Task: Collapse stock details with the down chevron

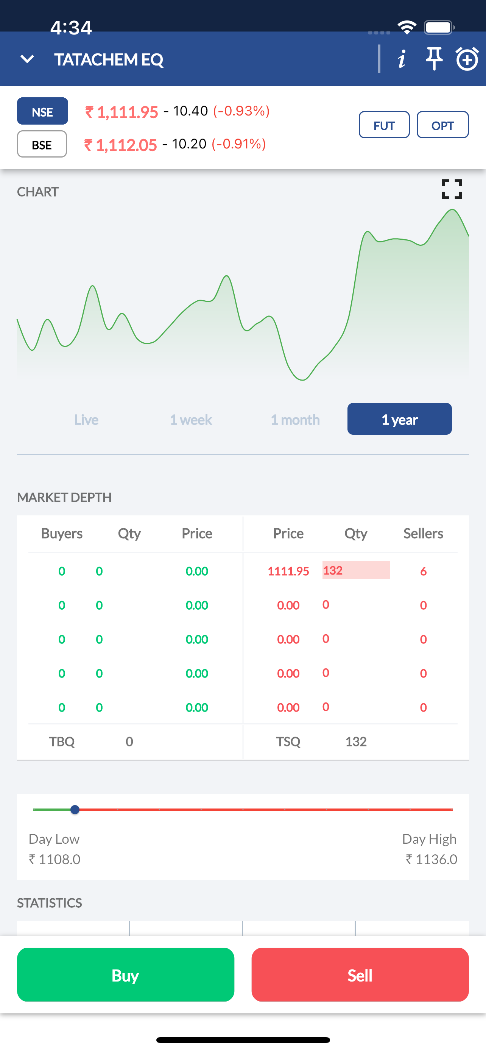Action: click(x=27, y=59)
